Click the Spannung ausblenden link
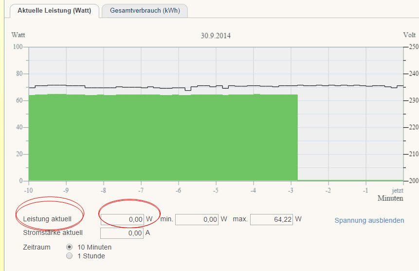The image size is (419, 271). point(369,220)
